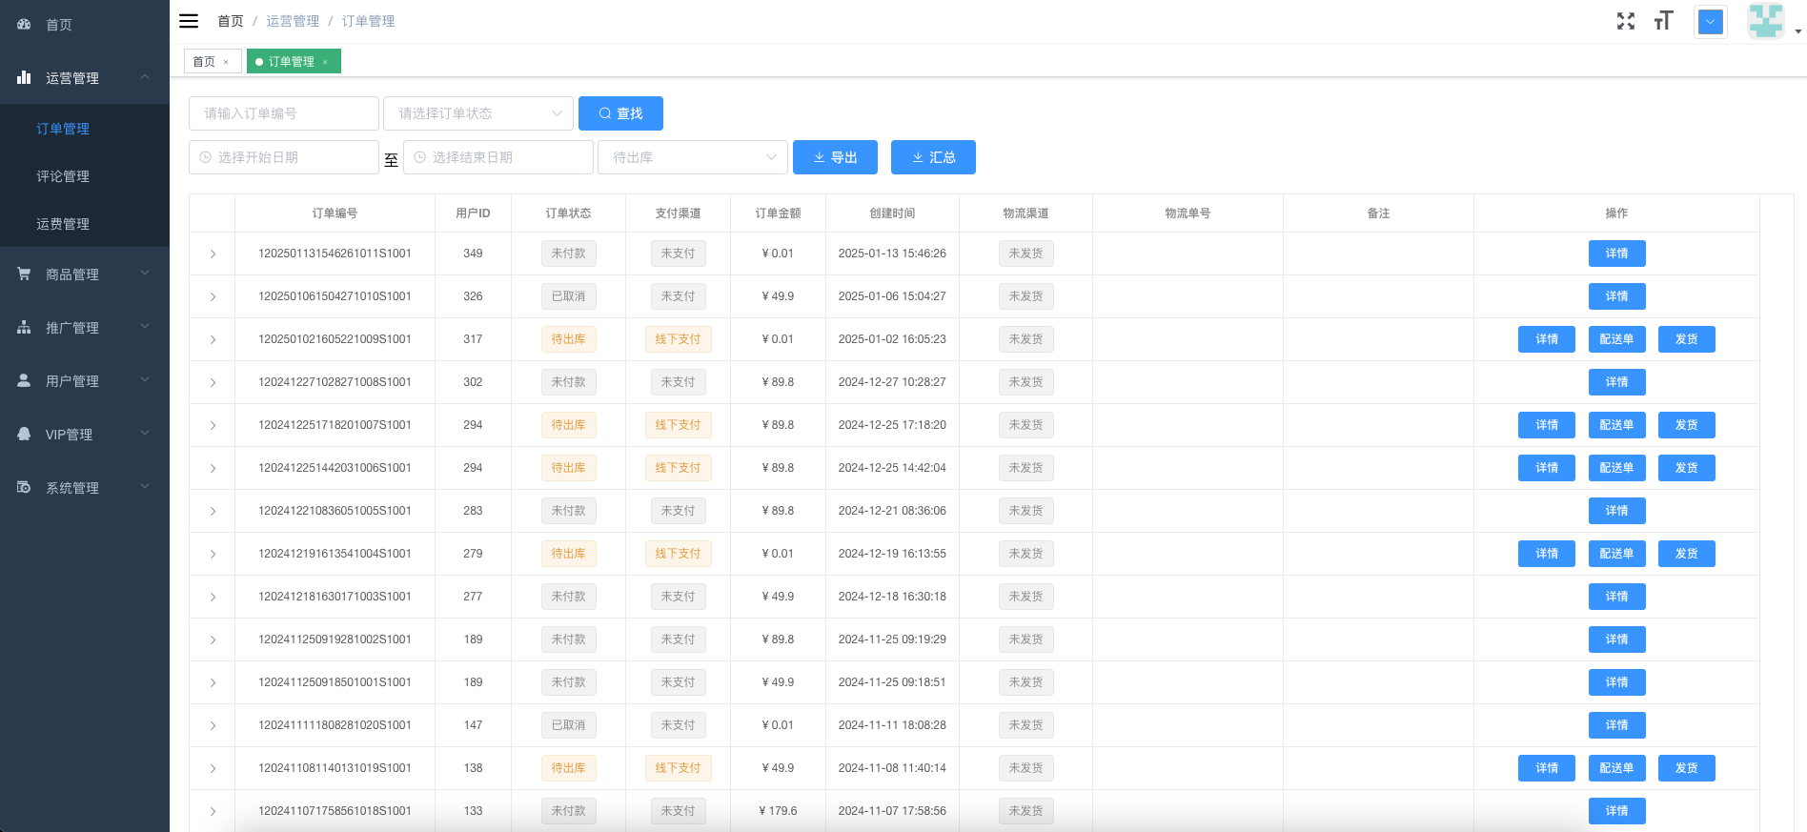Click order number 1202411111808281020S1001

pyautogui.click(x=335, y=725)
